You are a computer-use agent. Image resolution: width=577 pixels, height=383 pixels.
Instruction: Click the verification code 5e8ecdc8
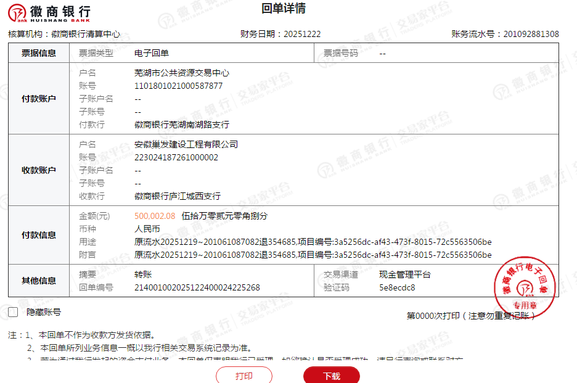click(397, 287)
